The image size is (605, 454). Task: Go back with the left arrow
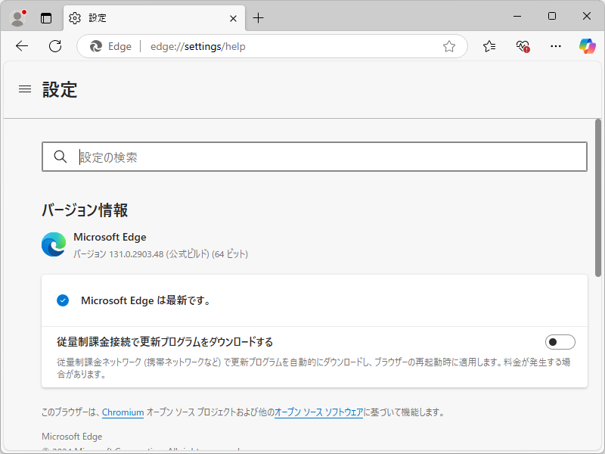tap(21, 46)
